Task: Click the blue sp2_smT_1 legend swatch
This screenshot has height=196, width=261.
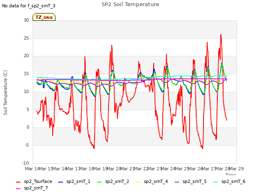Action: tap(61, 182)
